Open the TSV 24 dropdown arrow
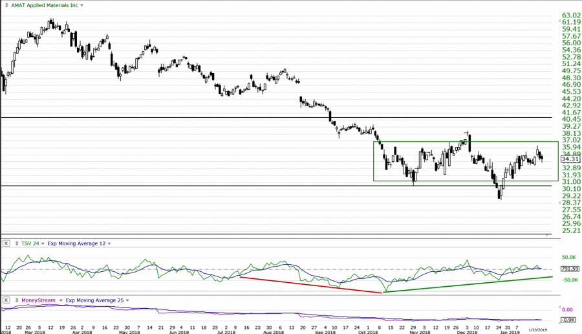The image size is (582, 334). tap(43, 244)
